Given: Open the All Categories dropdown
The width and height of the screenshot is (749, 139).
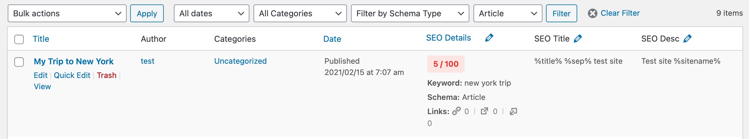Looking at the screenshot, I should point(300,13).
